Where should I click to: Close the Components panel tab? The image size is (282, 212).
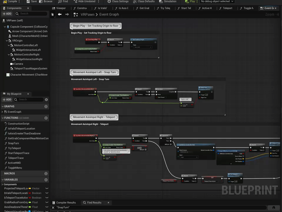[x=28, y=8]
